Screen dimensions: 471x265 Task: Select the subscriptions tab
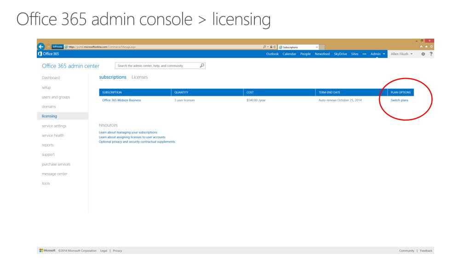tap(113, 77)
